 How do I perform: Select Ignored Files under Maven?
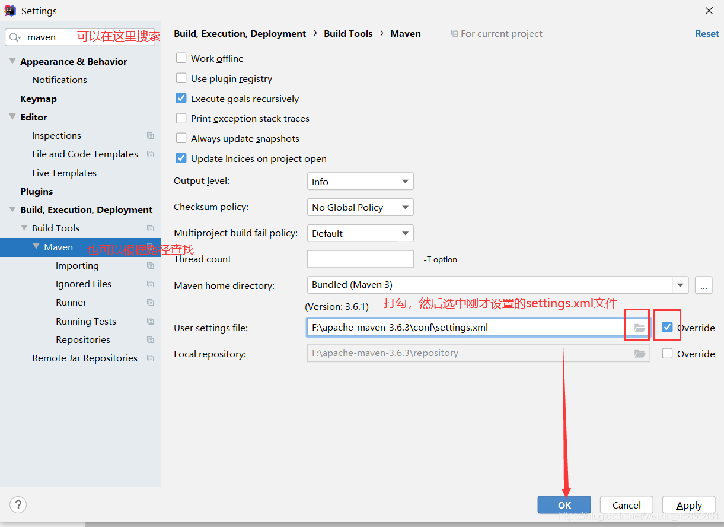pyautogui.click(x=84, y=284)
